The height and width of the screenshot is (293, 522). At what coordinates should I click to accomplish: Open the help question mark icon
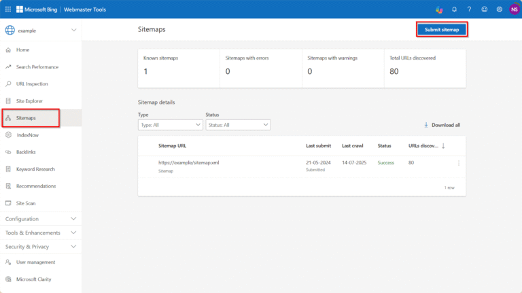click(469, 9)
